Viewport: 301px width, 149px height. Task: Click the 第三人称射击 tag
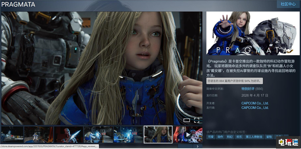pos(254,137)
